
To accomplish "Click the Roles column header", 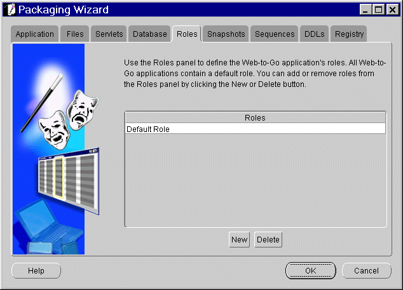I will point(256,118).
